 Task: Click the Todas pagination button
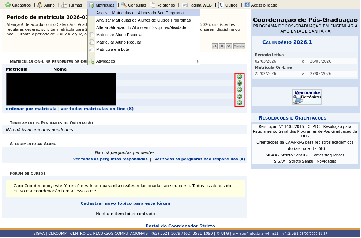click(x=239, y=46)
